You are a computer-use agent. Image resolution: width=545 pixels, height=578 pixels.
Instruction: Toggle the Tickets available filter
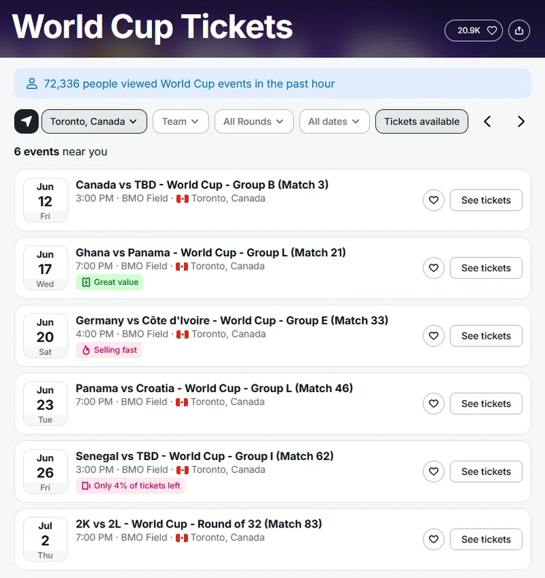point(422,121)
